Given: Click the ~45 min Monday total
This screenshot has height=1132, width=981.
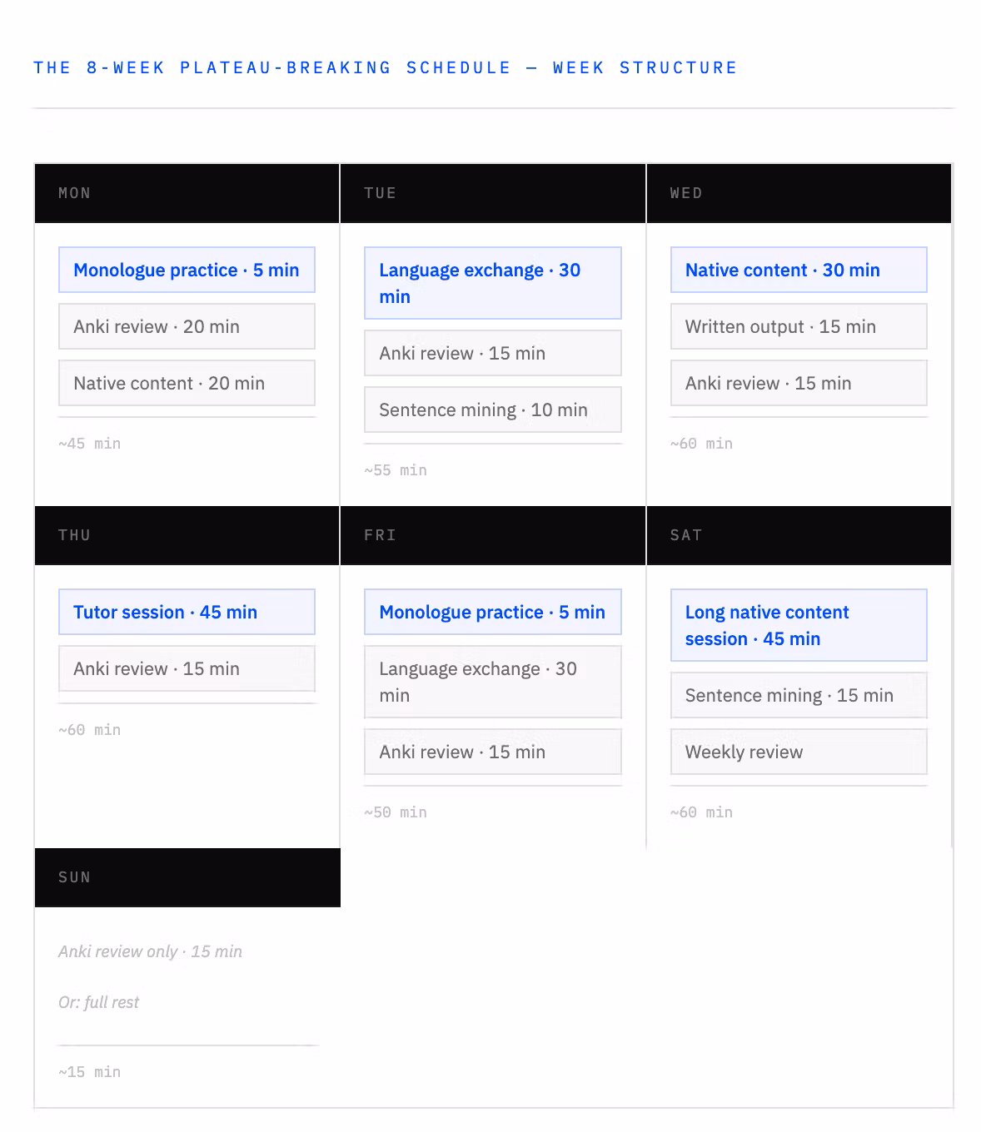Looking at the screenshot, I should pyautogui.click(x=90, y=444).
